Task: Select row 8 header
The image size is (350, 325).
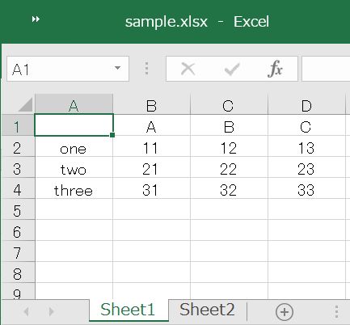Action: pyautogui.click(x=18, y=272)
